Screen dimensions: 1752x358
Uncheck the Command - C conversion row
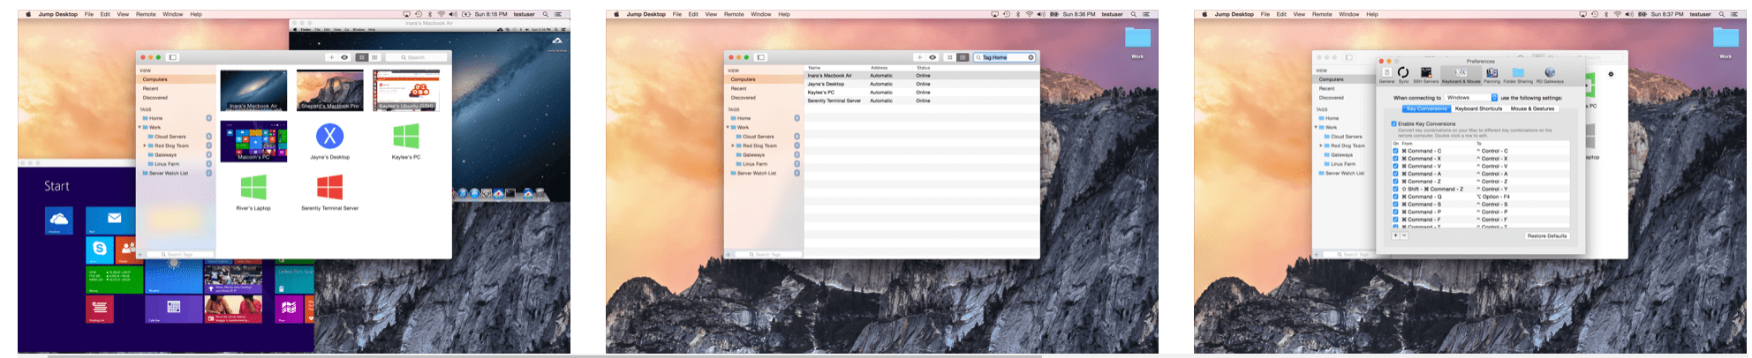click(1395, 151)
